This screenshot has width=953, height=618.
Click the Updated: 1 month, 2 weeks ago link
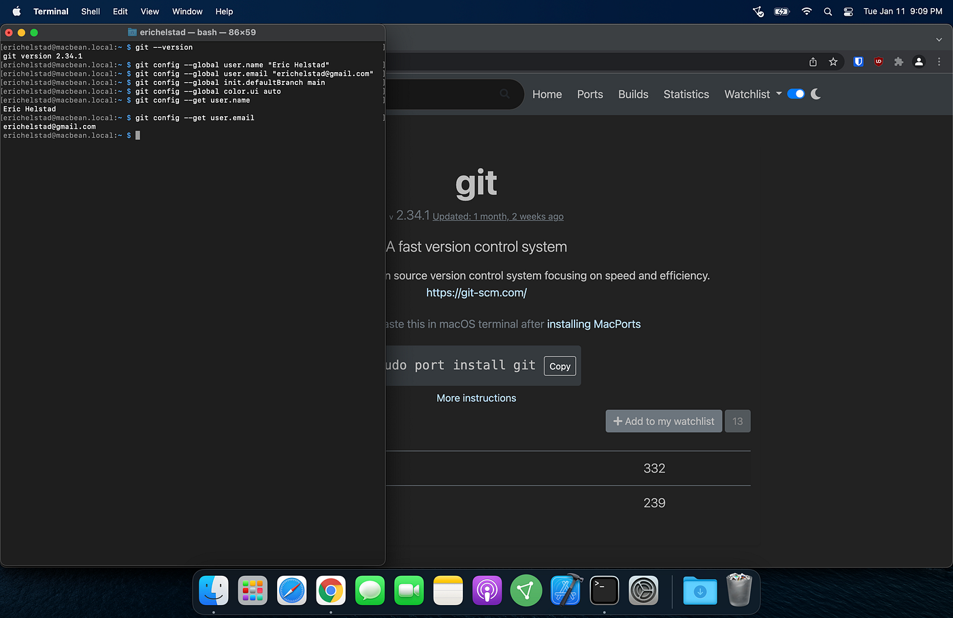(498, 216)
